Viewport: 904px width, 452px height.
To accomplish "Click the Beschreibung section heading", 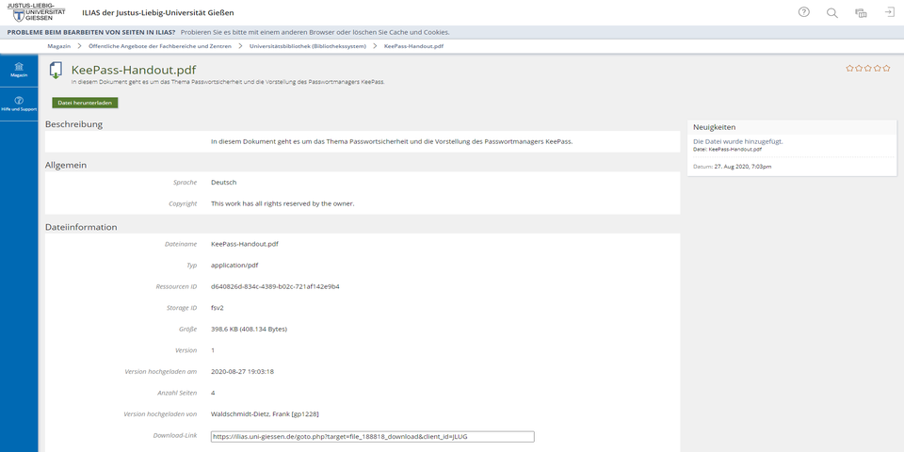I will click(x=73, y=124).
